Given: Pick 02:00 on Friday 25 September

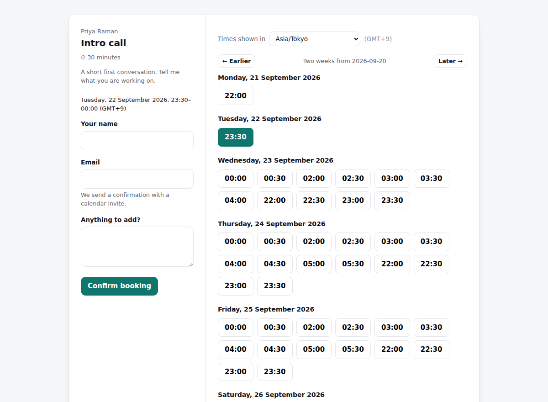Looking at the screenshot, I should coord(314,328).
